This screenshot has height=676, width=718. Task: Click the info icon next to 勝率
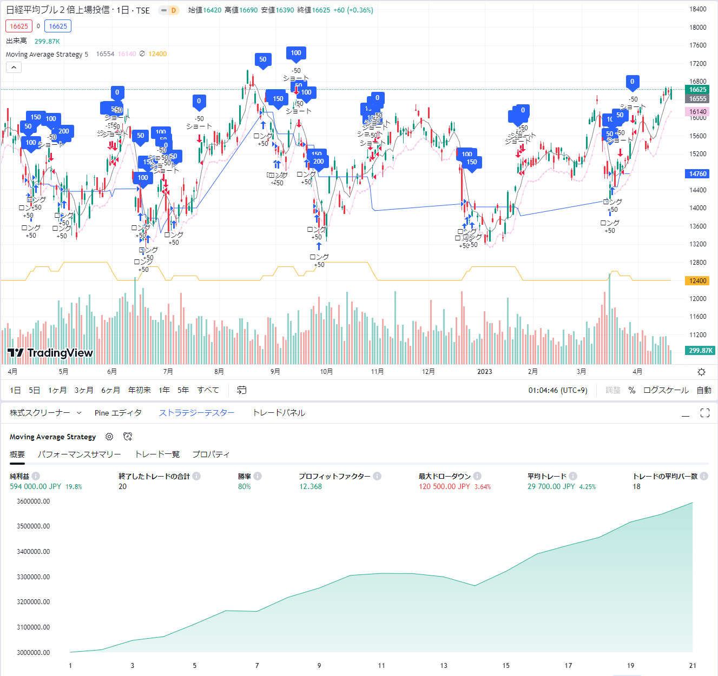(x=258, y=476)
